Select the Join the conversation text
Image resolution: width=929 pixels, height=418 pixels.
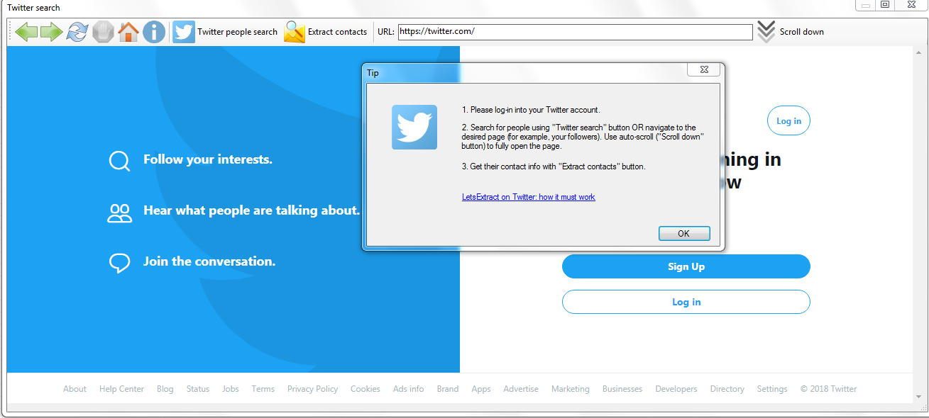pos(209,261)
